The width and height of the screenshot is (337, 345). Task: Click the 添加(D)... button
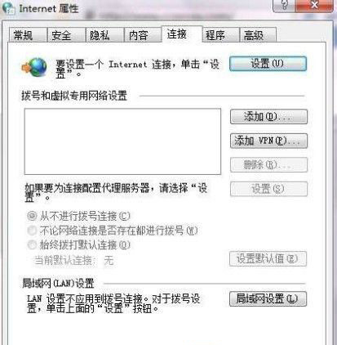pos(268,117)
